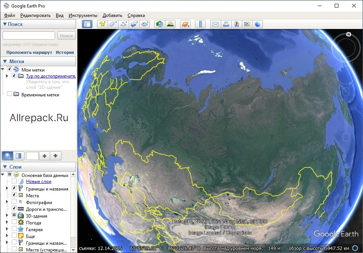Uncheck Тур по достопримечательностям checkbox
Image resolution: width=363 pixels, height=253 pixels.
tap(14, 76)
